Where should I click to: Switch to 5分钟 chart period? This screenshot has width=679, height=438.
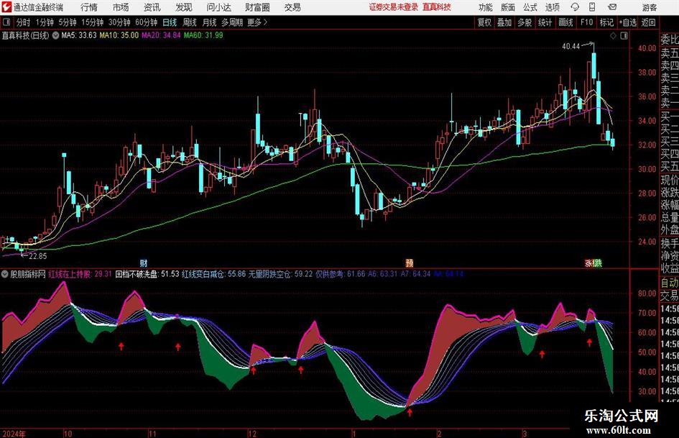tap(68, 22)
